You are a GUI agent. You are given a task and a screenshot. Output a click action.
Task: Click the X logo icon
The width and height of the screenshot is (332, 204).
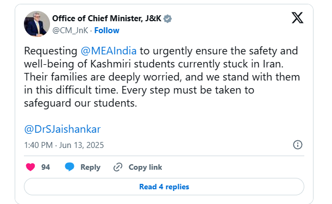(x=297, y=18)
